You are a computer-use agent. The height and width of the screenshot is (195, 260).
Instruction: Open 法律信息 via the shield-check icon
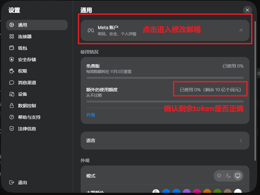tap(12, 129)
